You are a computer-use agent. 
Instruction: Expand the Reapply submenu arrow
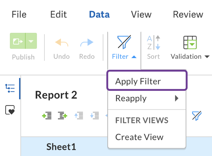coord(176,98)
